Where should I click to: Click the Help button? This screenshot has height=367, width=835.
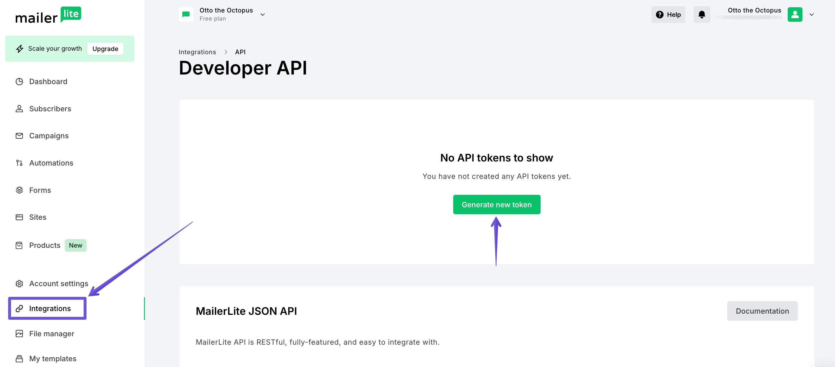point(668,14)
